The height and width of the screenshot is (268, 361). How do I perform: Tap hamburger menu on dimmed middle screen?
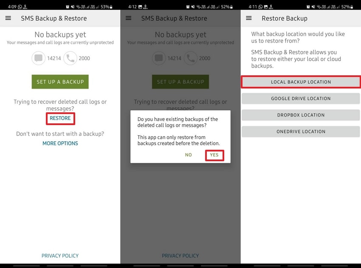click(128, 18)
